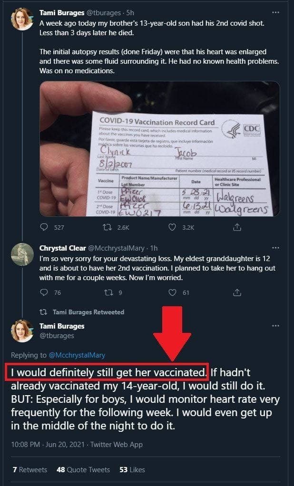This screenshot has width=294, height=486.
Task: Open the Chrystal Clear profile name
Action: 61,248
